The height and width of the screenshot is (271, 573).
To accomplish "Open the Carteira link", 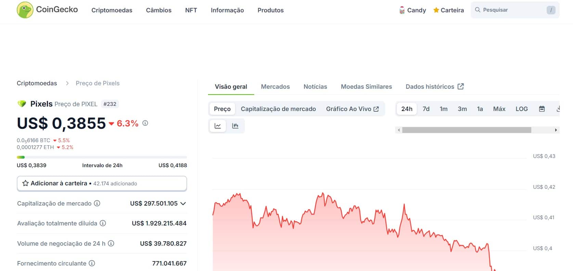I will [x=448, y=10].
